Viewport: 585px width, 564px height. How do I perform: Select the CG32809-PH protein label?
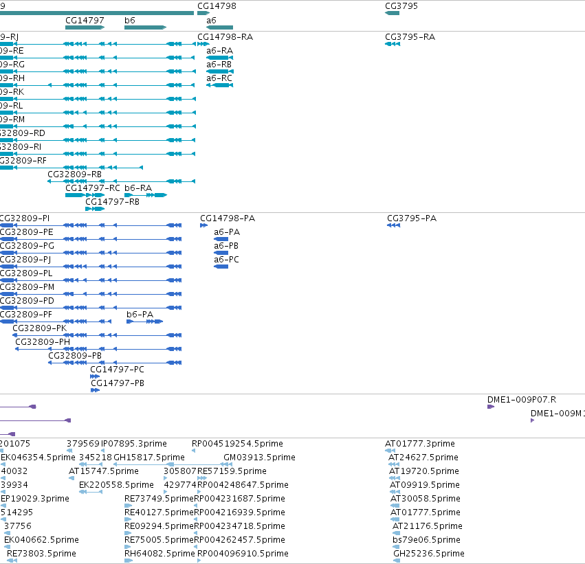pos(43,342)
